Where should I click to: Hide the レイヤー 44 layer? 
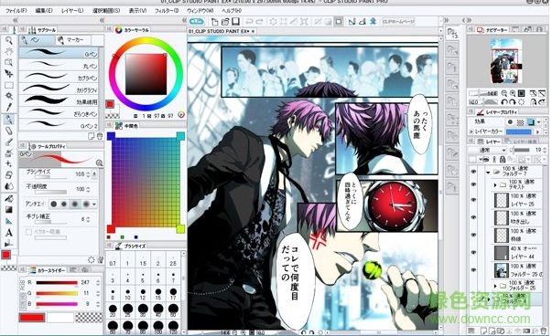pos(473,252)
